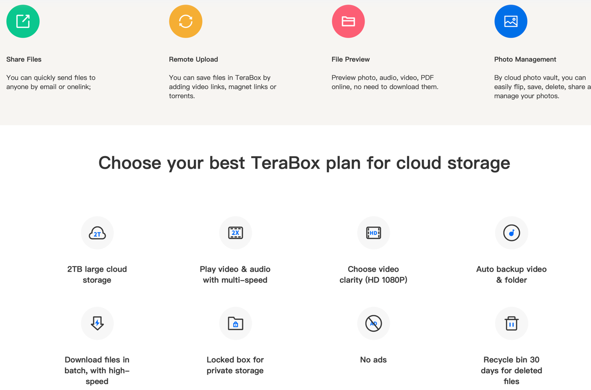
Task: Click the auto backup music disc icon
Action: pyautogui.click(x=511, y=233)
